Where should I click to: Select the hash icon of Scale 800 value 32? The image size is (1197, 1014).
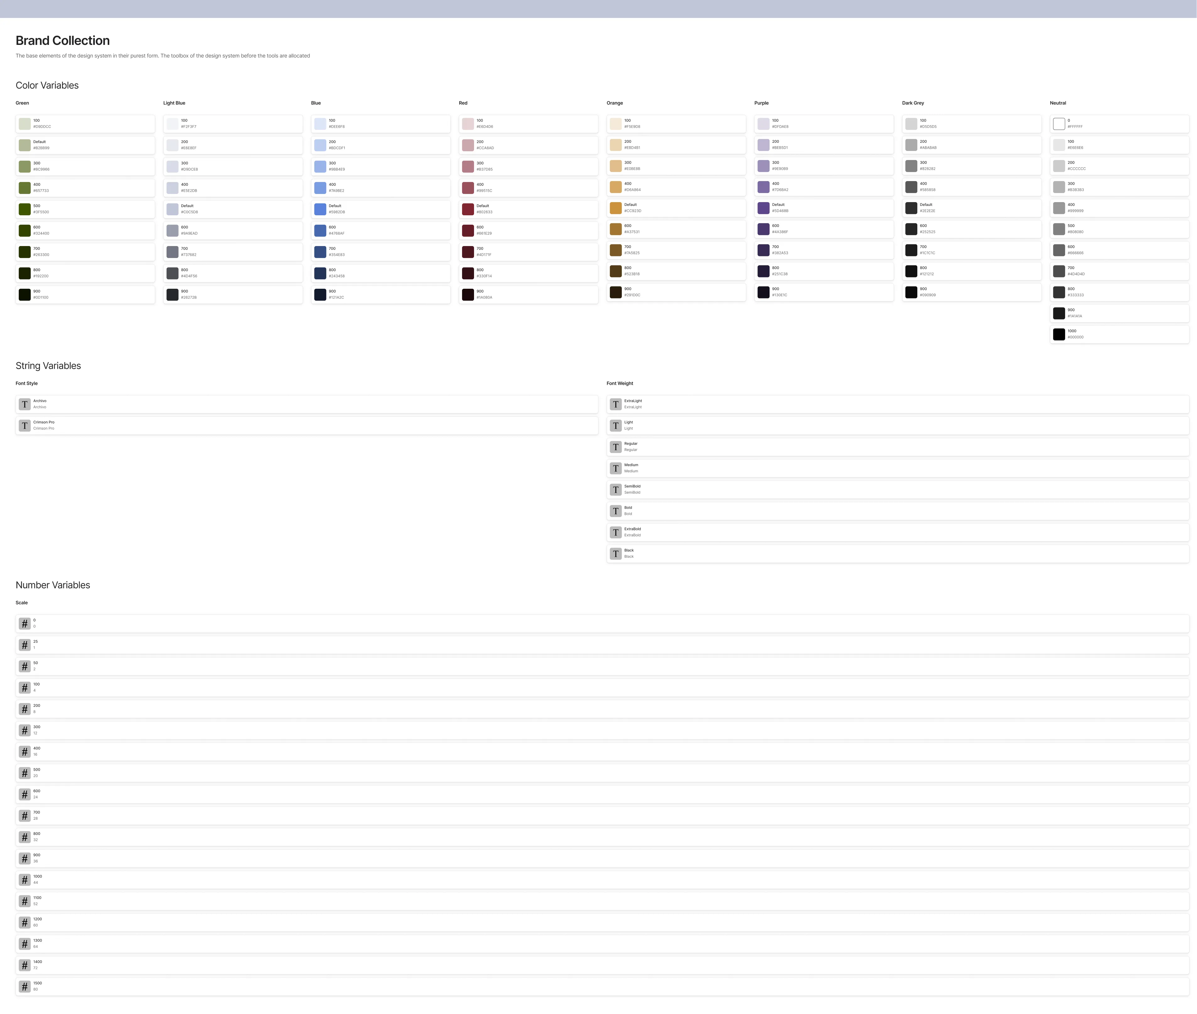(x=25, y=837)
